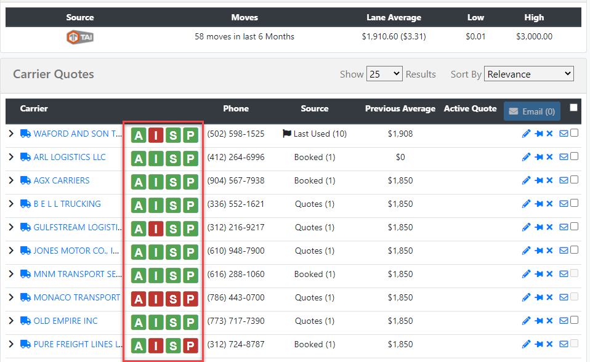Open the Sort By Relevance dropdown
Screen dimensions: 590x362
pos(528,74)
